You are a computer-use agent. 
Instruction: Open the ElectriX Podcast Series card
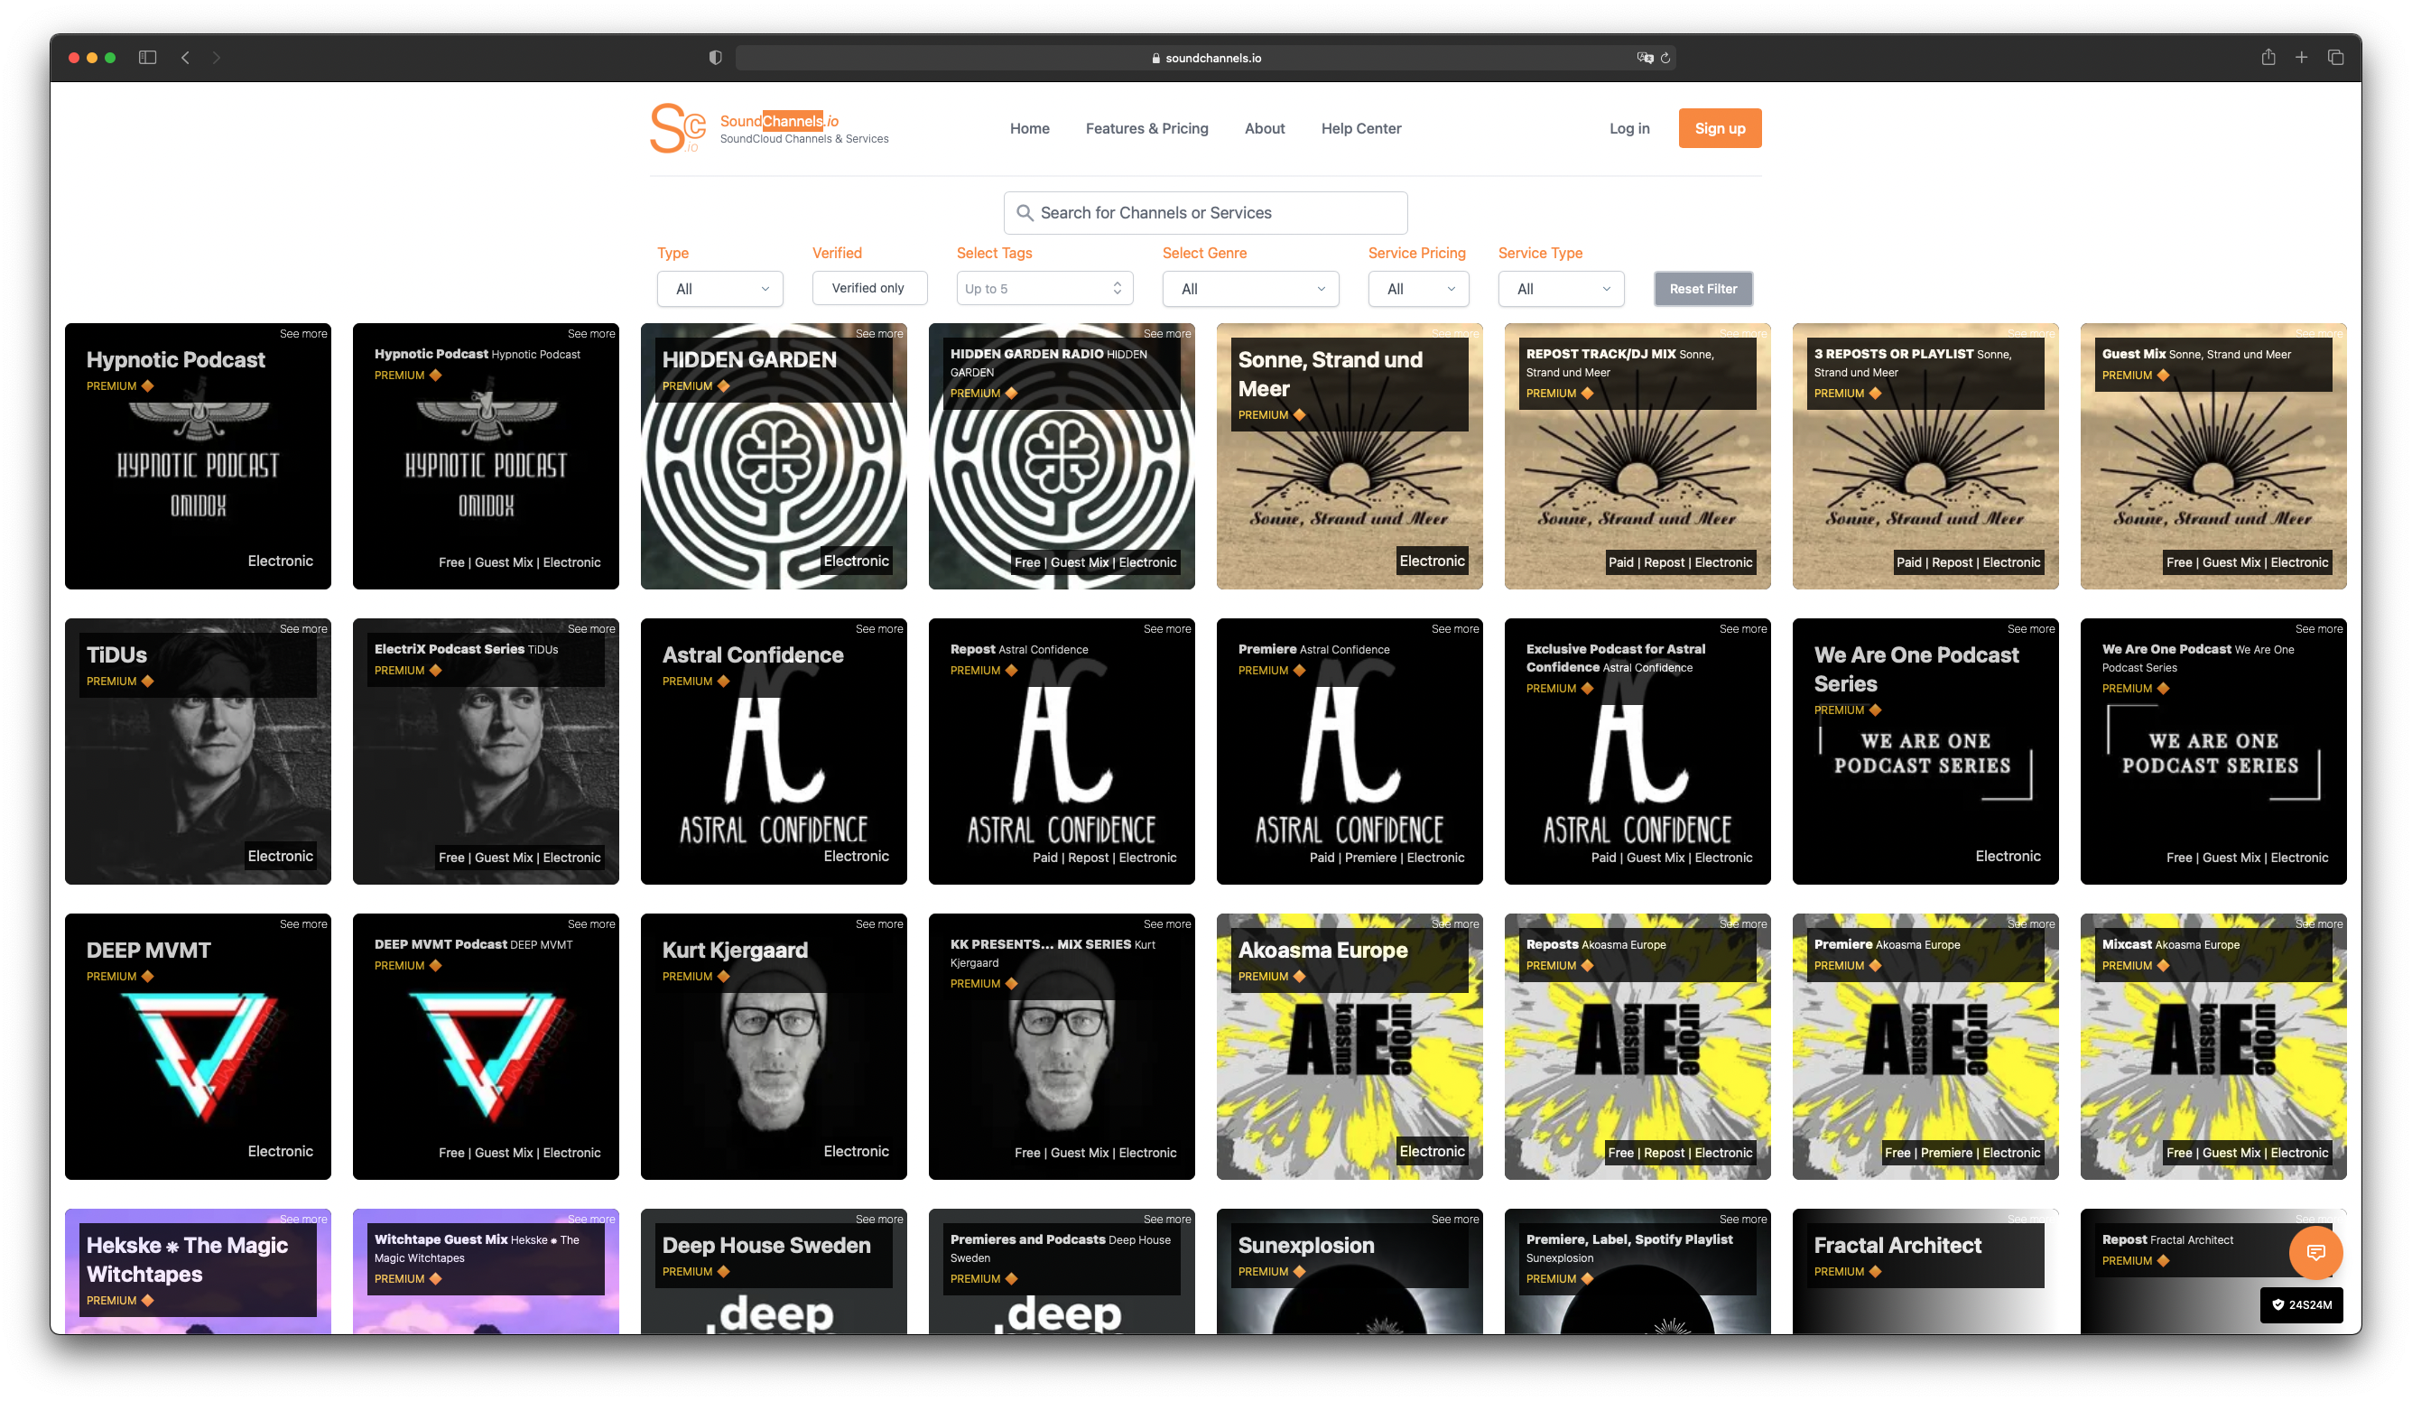point(486,750)
